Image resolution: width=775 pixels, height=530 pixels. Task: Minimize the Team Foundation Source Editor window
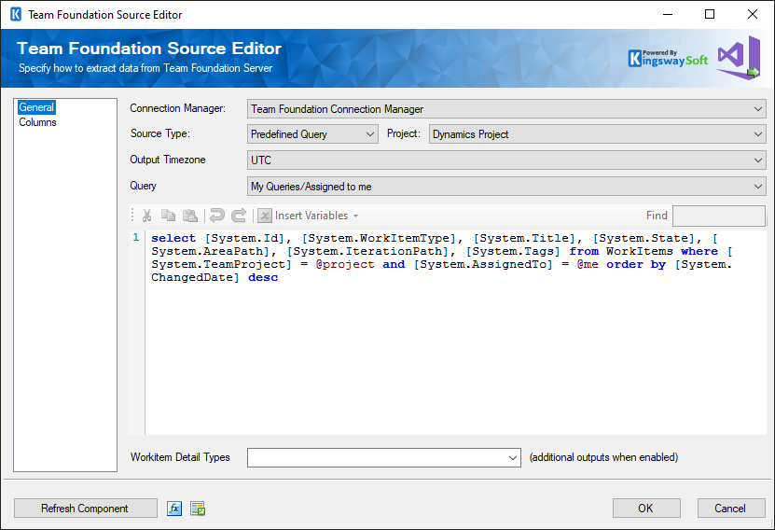(668, 14)
